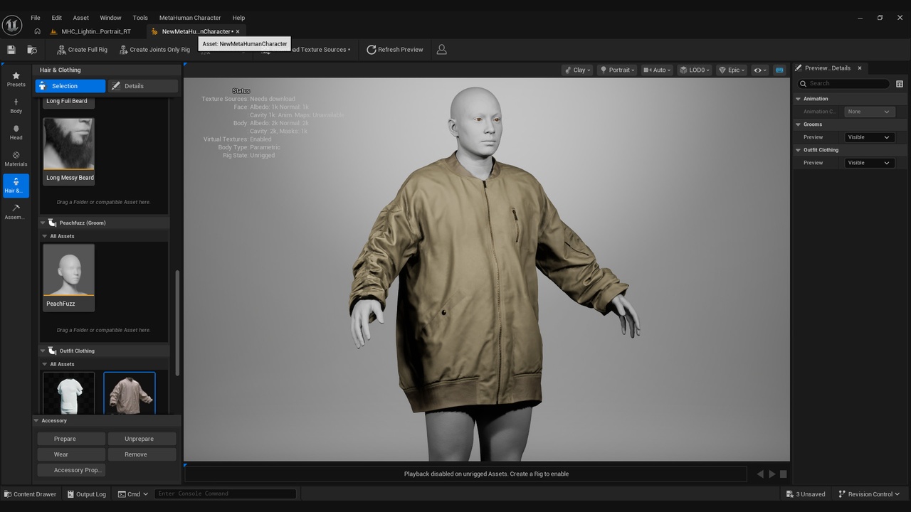Click the Create Full Rig button
This screenshot has height=512, width=911.
(x=82, y=50)
